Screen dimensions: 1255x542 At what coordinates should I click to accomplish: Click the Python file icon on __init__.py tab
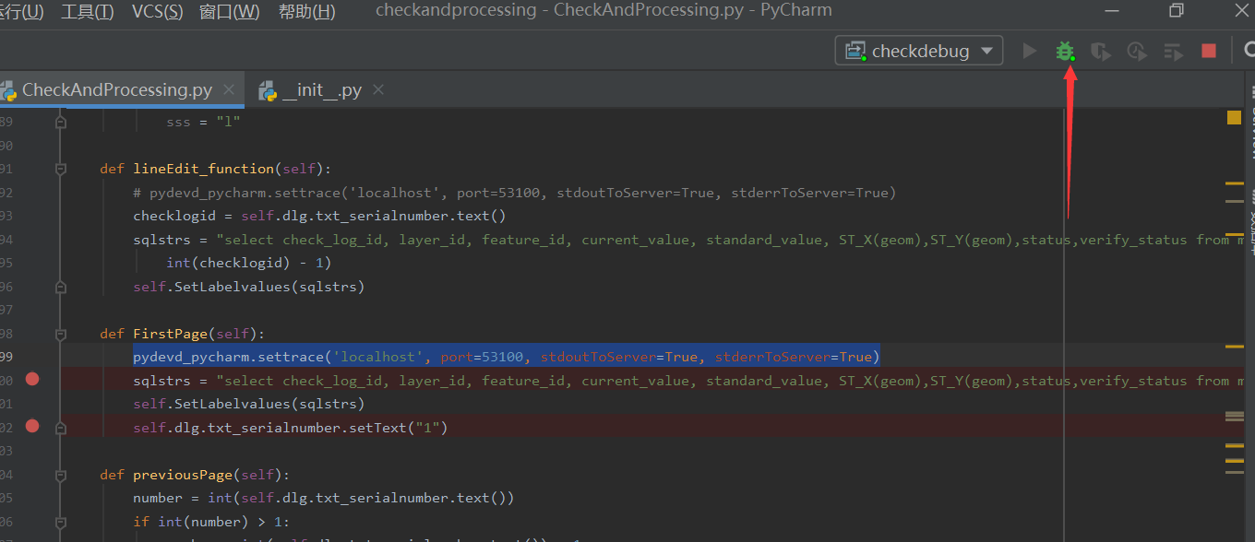tap(267, 89)
